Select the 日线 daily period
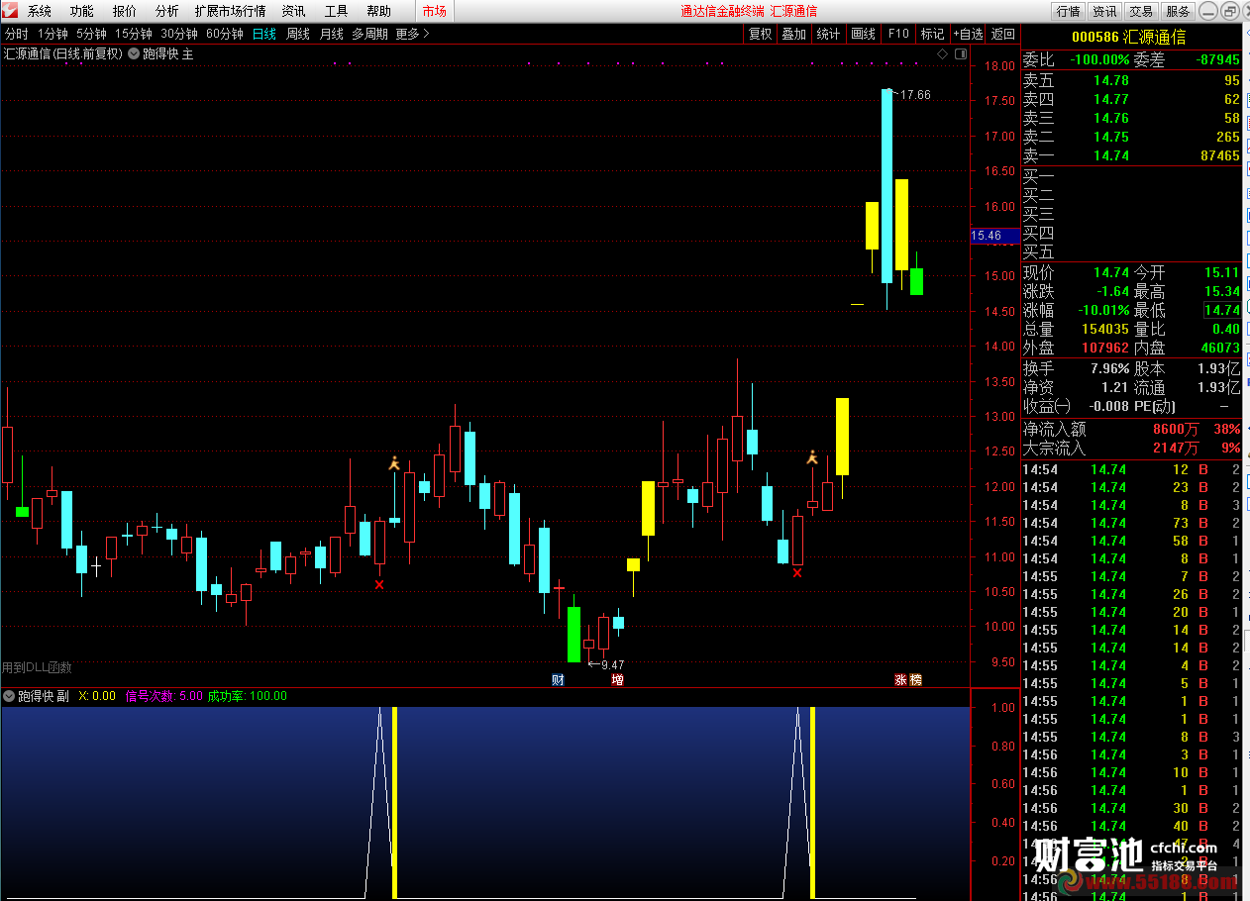 [x=264, y=34]
